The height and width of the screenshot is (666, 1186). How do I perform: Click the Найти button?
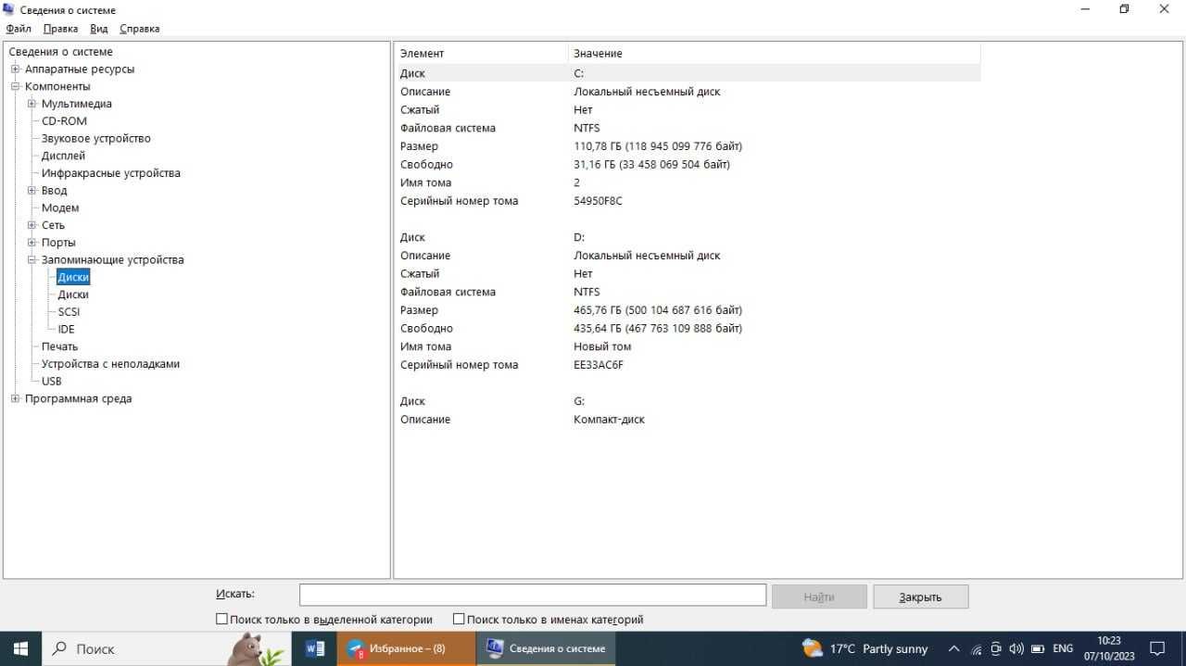point(819,597)
